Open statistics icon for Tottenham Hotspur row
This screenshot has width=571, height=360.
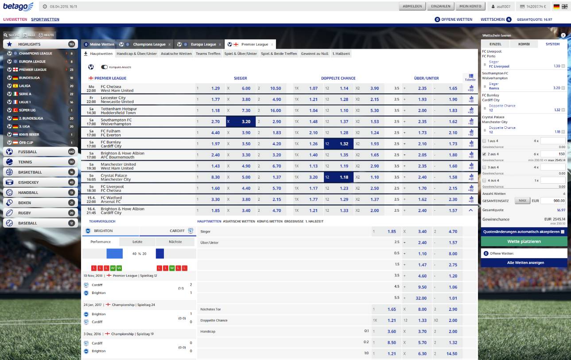coord(470,111)
